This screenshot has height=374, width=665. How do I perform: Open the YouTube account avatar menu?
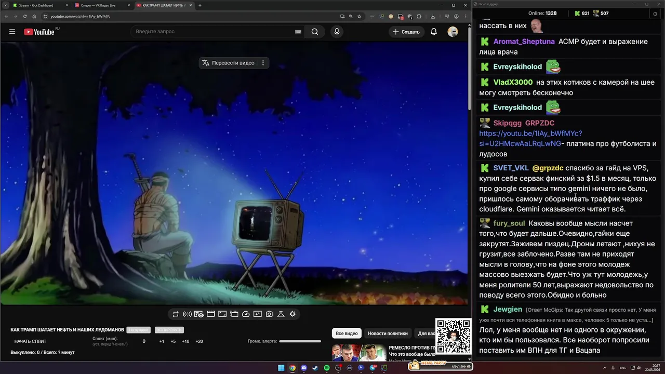(453, 32)
